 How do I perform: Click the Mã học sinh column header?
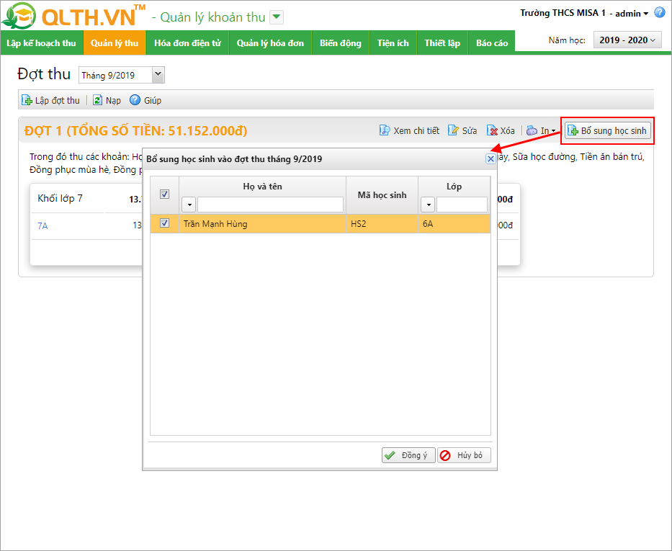pos(382,195)
